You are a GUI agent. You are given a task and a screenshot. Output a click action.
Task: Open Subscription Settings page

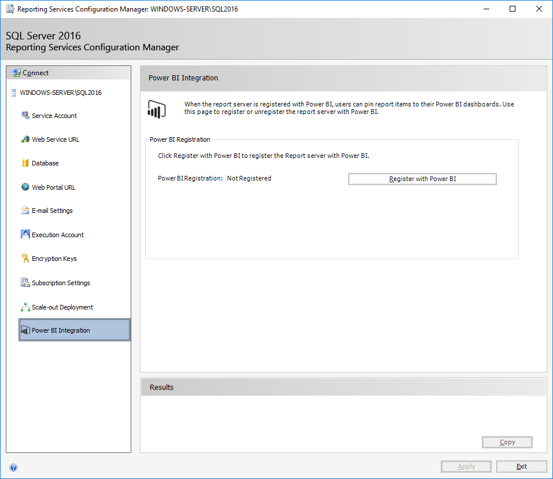[61, 283]
